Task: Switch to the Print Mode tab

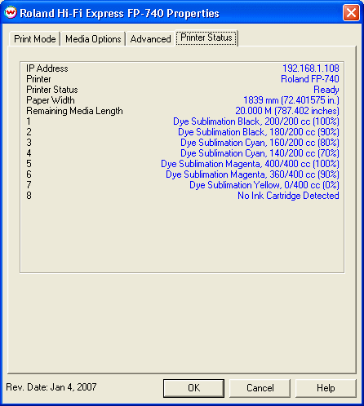Action: click(35, 39)
